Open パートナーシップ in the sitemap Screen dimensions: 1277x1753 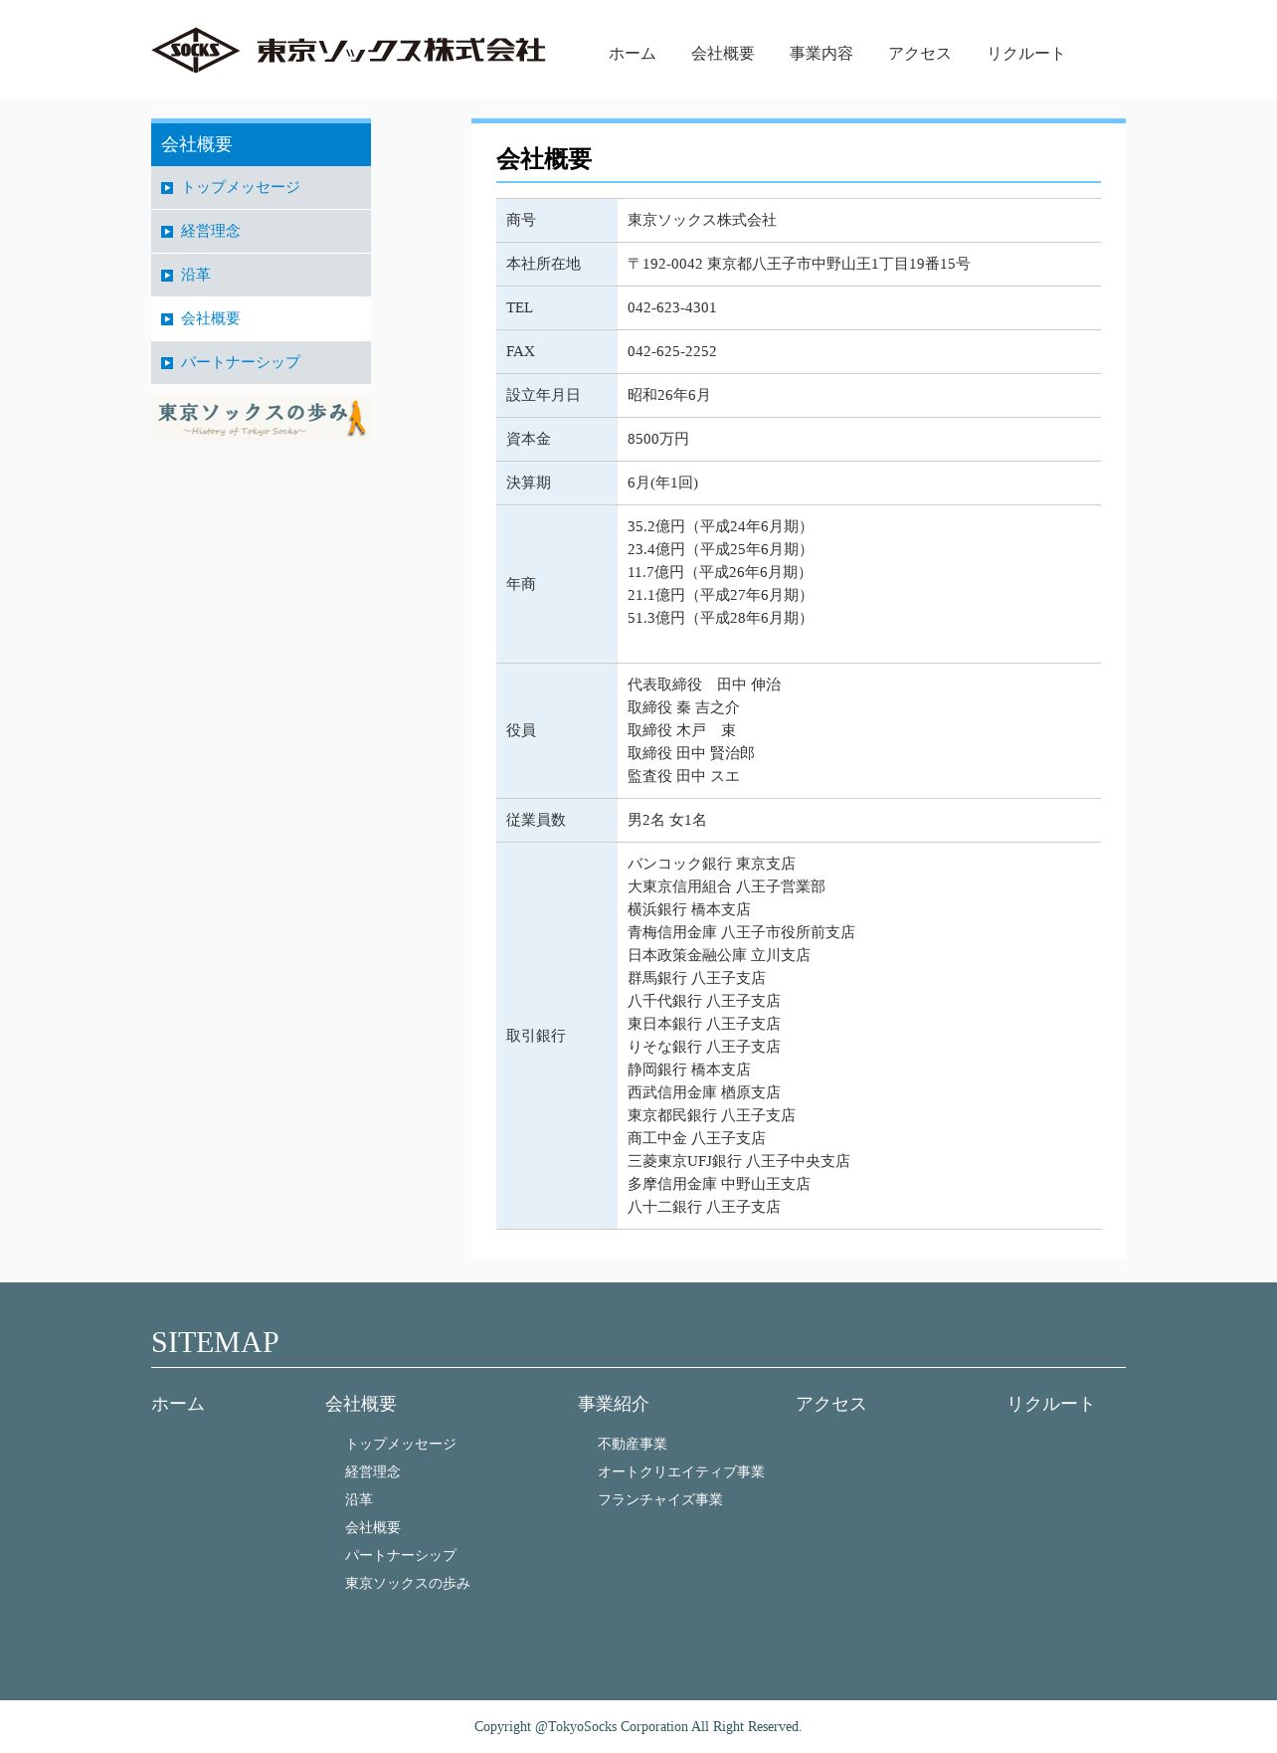(401, 1555)
